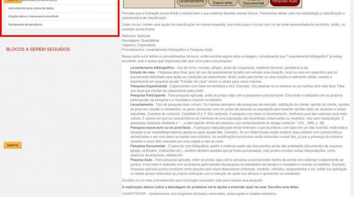Select the Expos-acto oval option
354x197 pixels.
[x=223, y=3]
